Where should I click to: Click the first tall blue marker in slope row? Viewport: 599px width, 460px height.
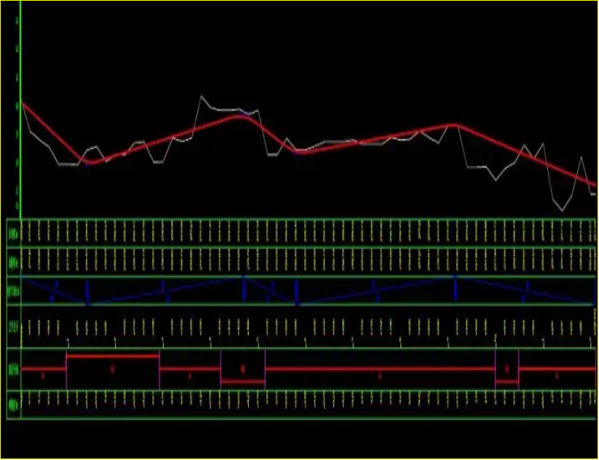[x=87, y=291]
